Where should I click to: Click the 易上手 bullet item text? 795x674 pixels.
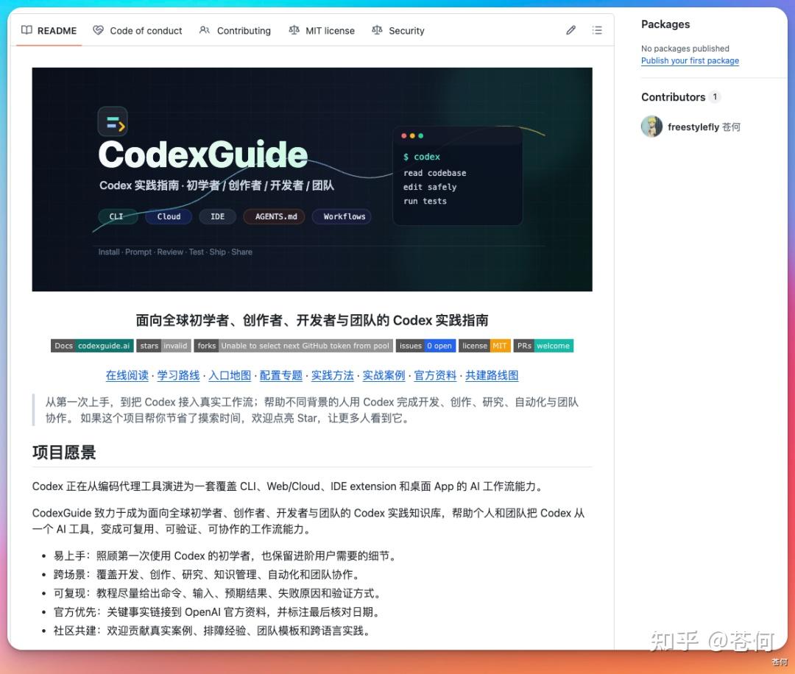(x=226, y=556)
